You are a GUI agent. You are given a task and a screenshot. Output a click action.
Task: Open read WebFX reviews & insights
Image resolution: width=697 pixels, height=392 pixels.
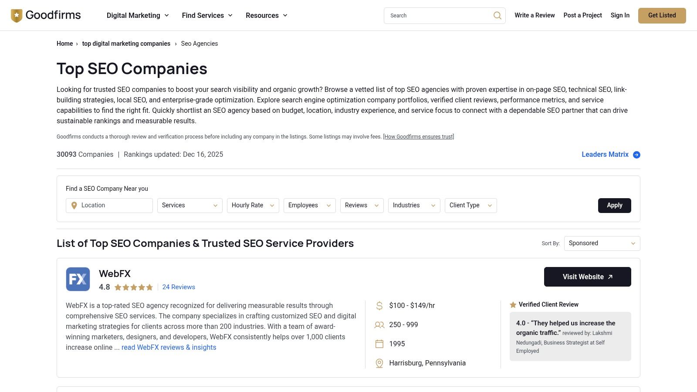169,348
